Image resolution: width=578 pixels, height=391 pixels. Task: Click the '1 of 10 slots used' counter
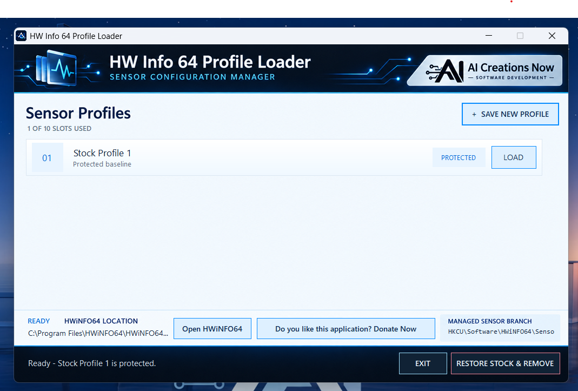tap(59, 128)
